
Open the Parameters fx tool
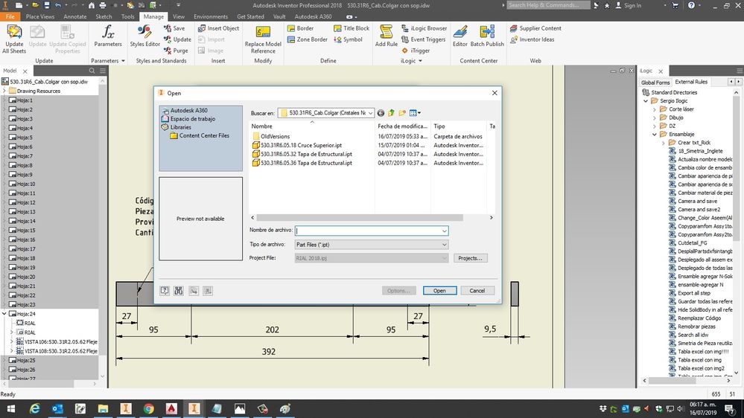tap(108, 32)
